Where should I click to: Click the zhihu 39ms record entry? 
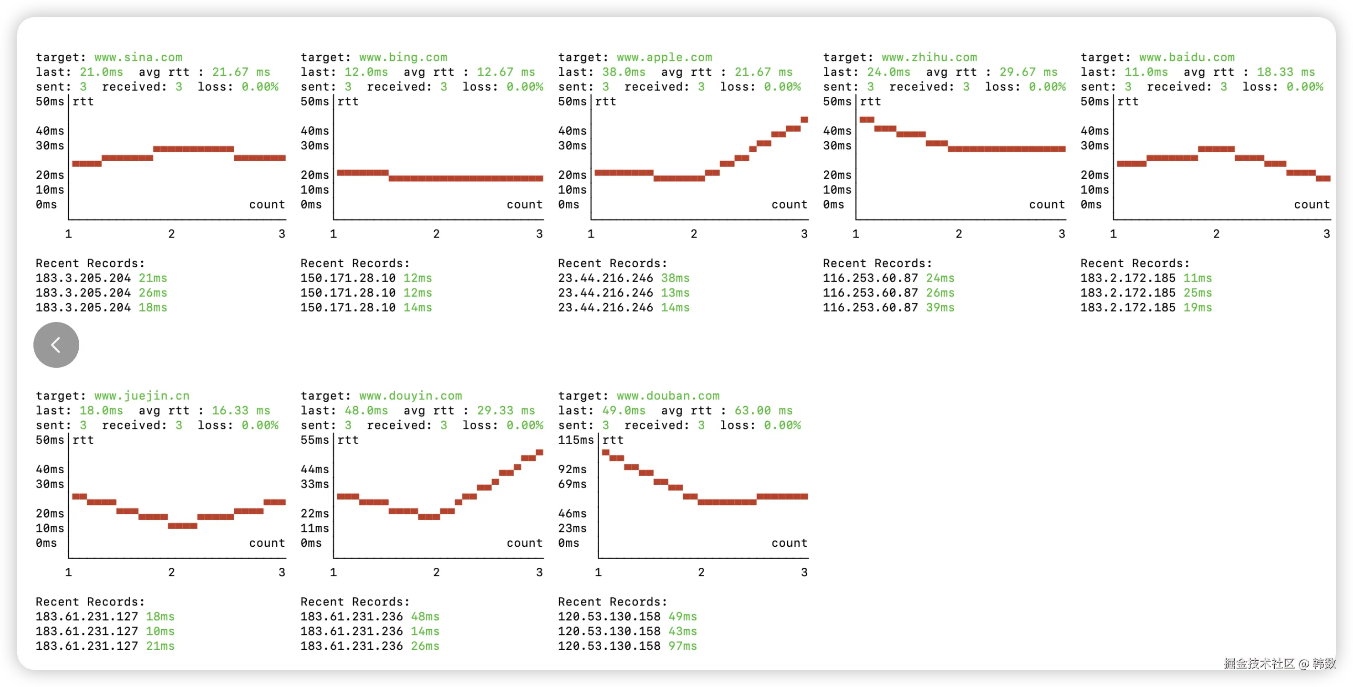point(940,307)
